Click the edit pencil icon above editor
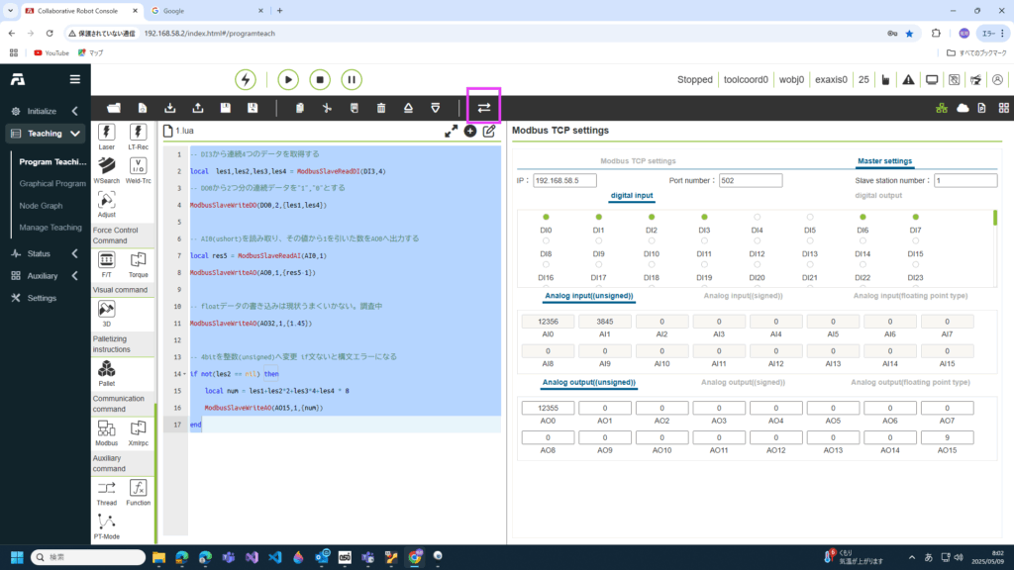This screenshot has width=1014, height=570. (489, 132)
